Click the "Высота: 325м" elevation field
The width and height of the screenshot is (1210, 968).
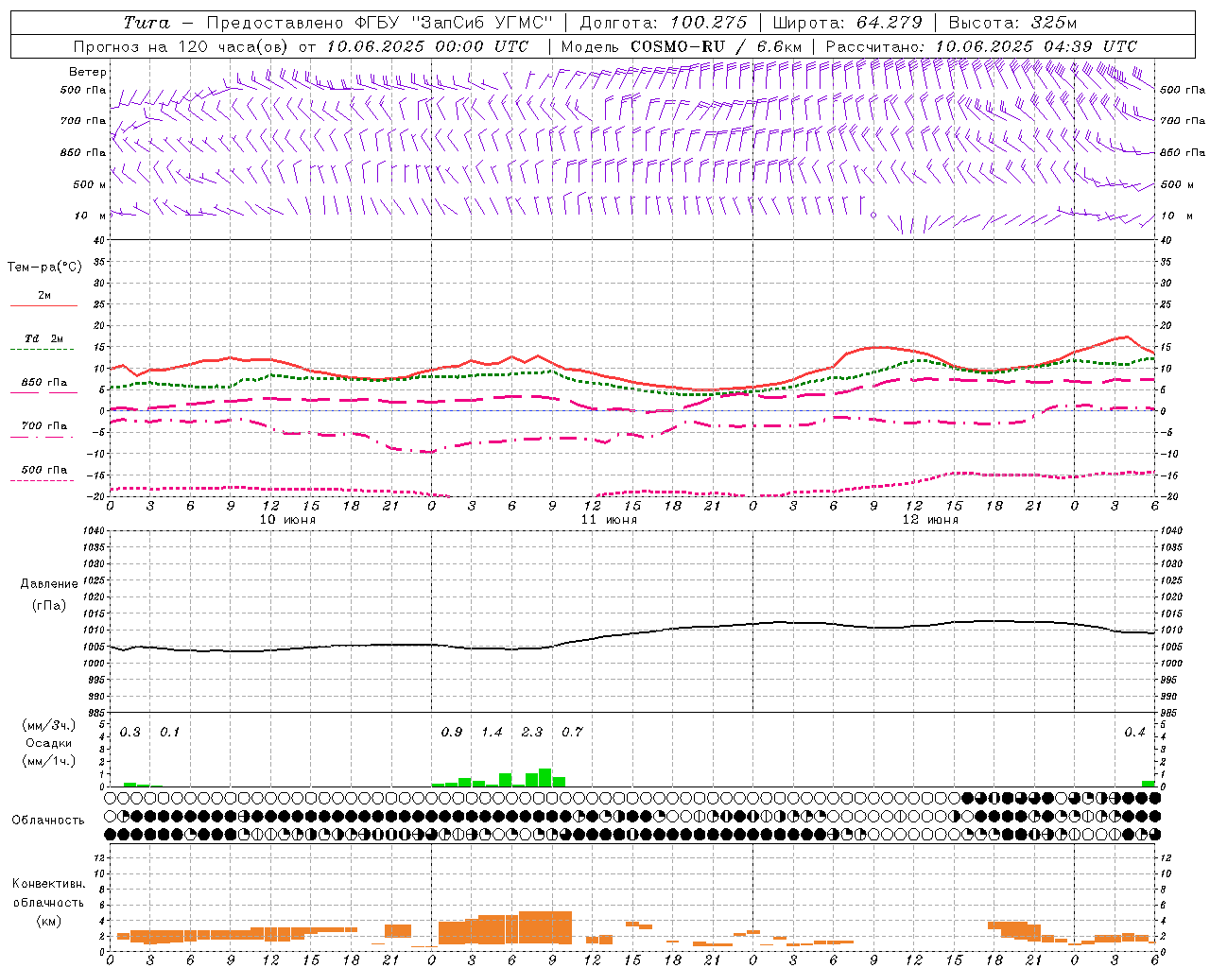1012,23
